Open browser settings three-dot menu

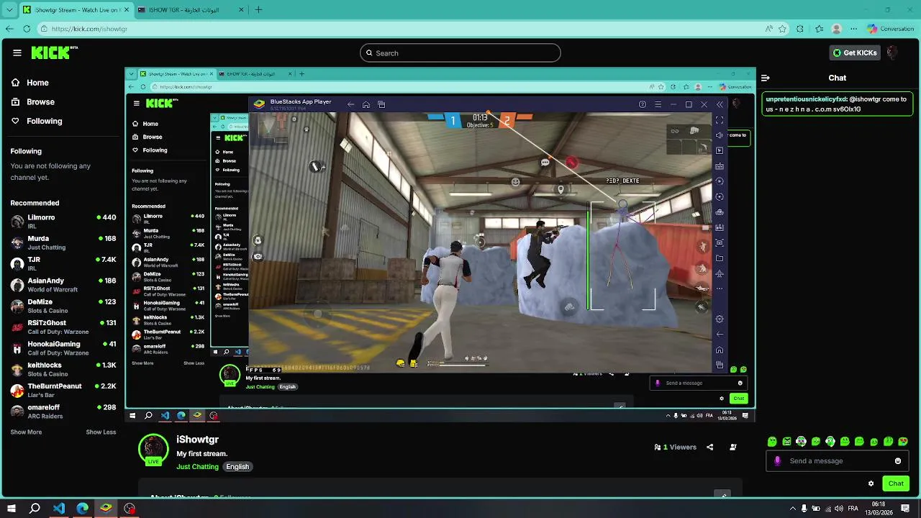854,29
